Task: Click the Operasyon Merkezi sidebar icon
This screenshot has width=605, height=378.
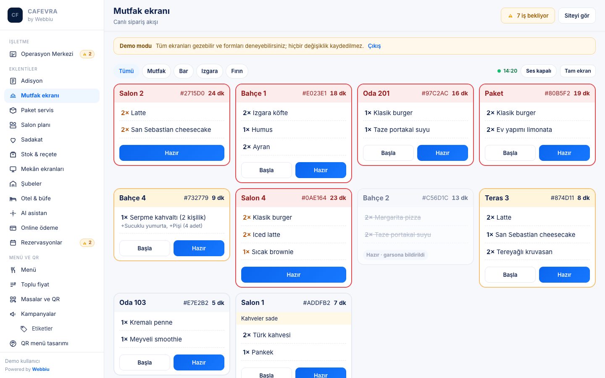Action: click(13, 54)
